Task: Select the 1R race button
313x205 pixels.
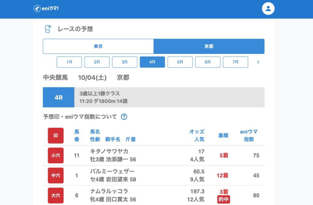Action: pos(69,62)
